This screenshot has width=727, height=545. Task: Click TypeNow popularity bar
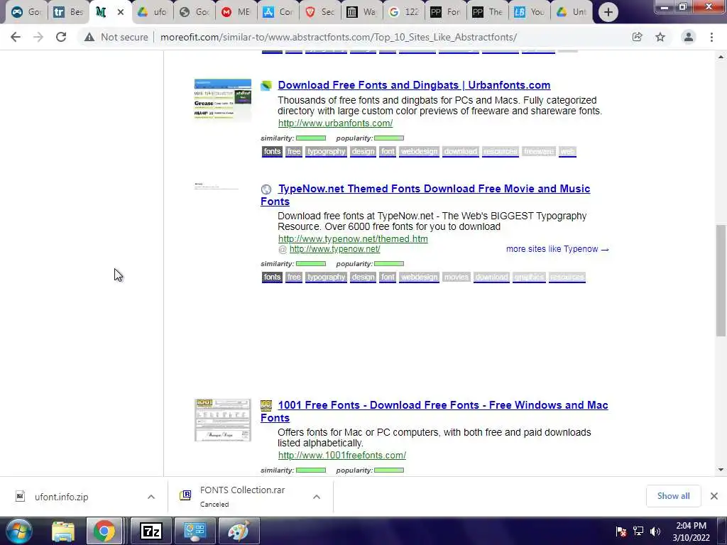click(389, 264)
